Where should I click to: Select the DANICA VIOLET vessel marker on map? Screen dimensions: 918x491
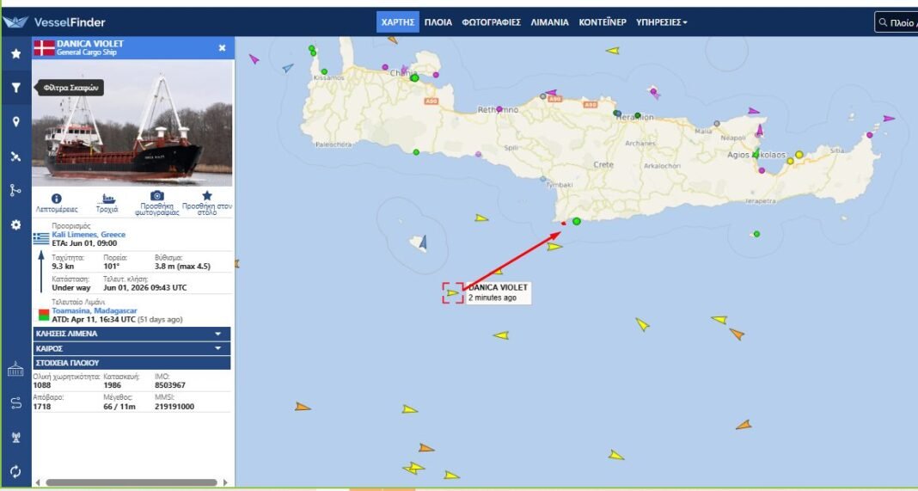[x=453, y=293]
